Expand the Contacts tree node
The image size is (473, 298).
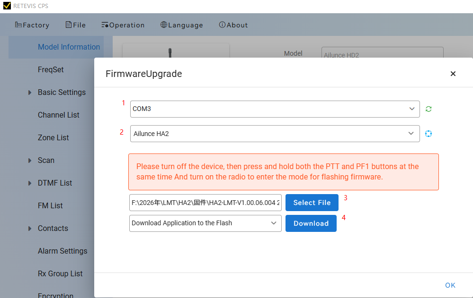[29, 229]
